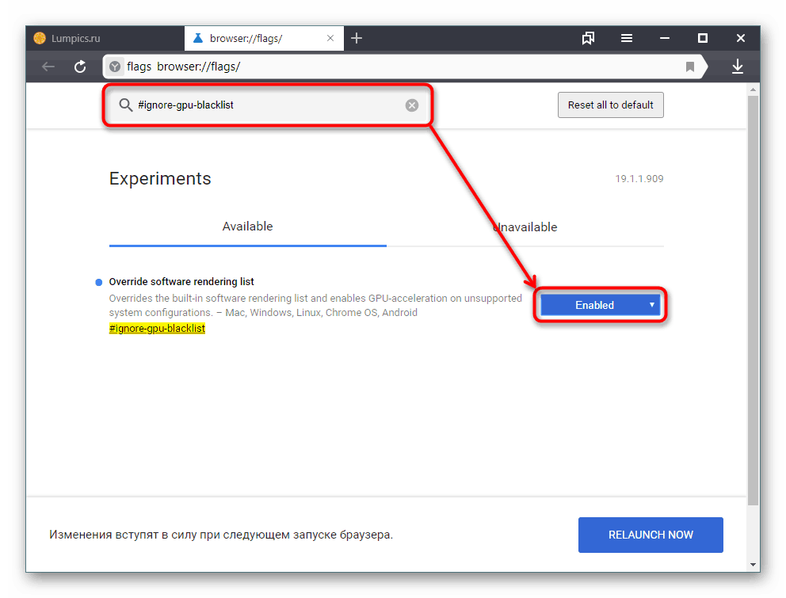
Task: Switch to the Unavailable tab
Action: coord(525,227)
